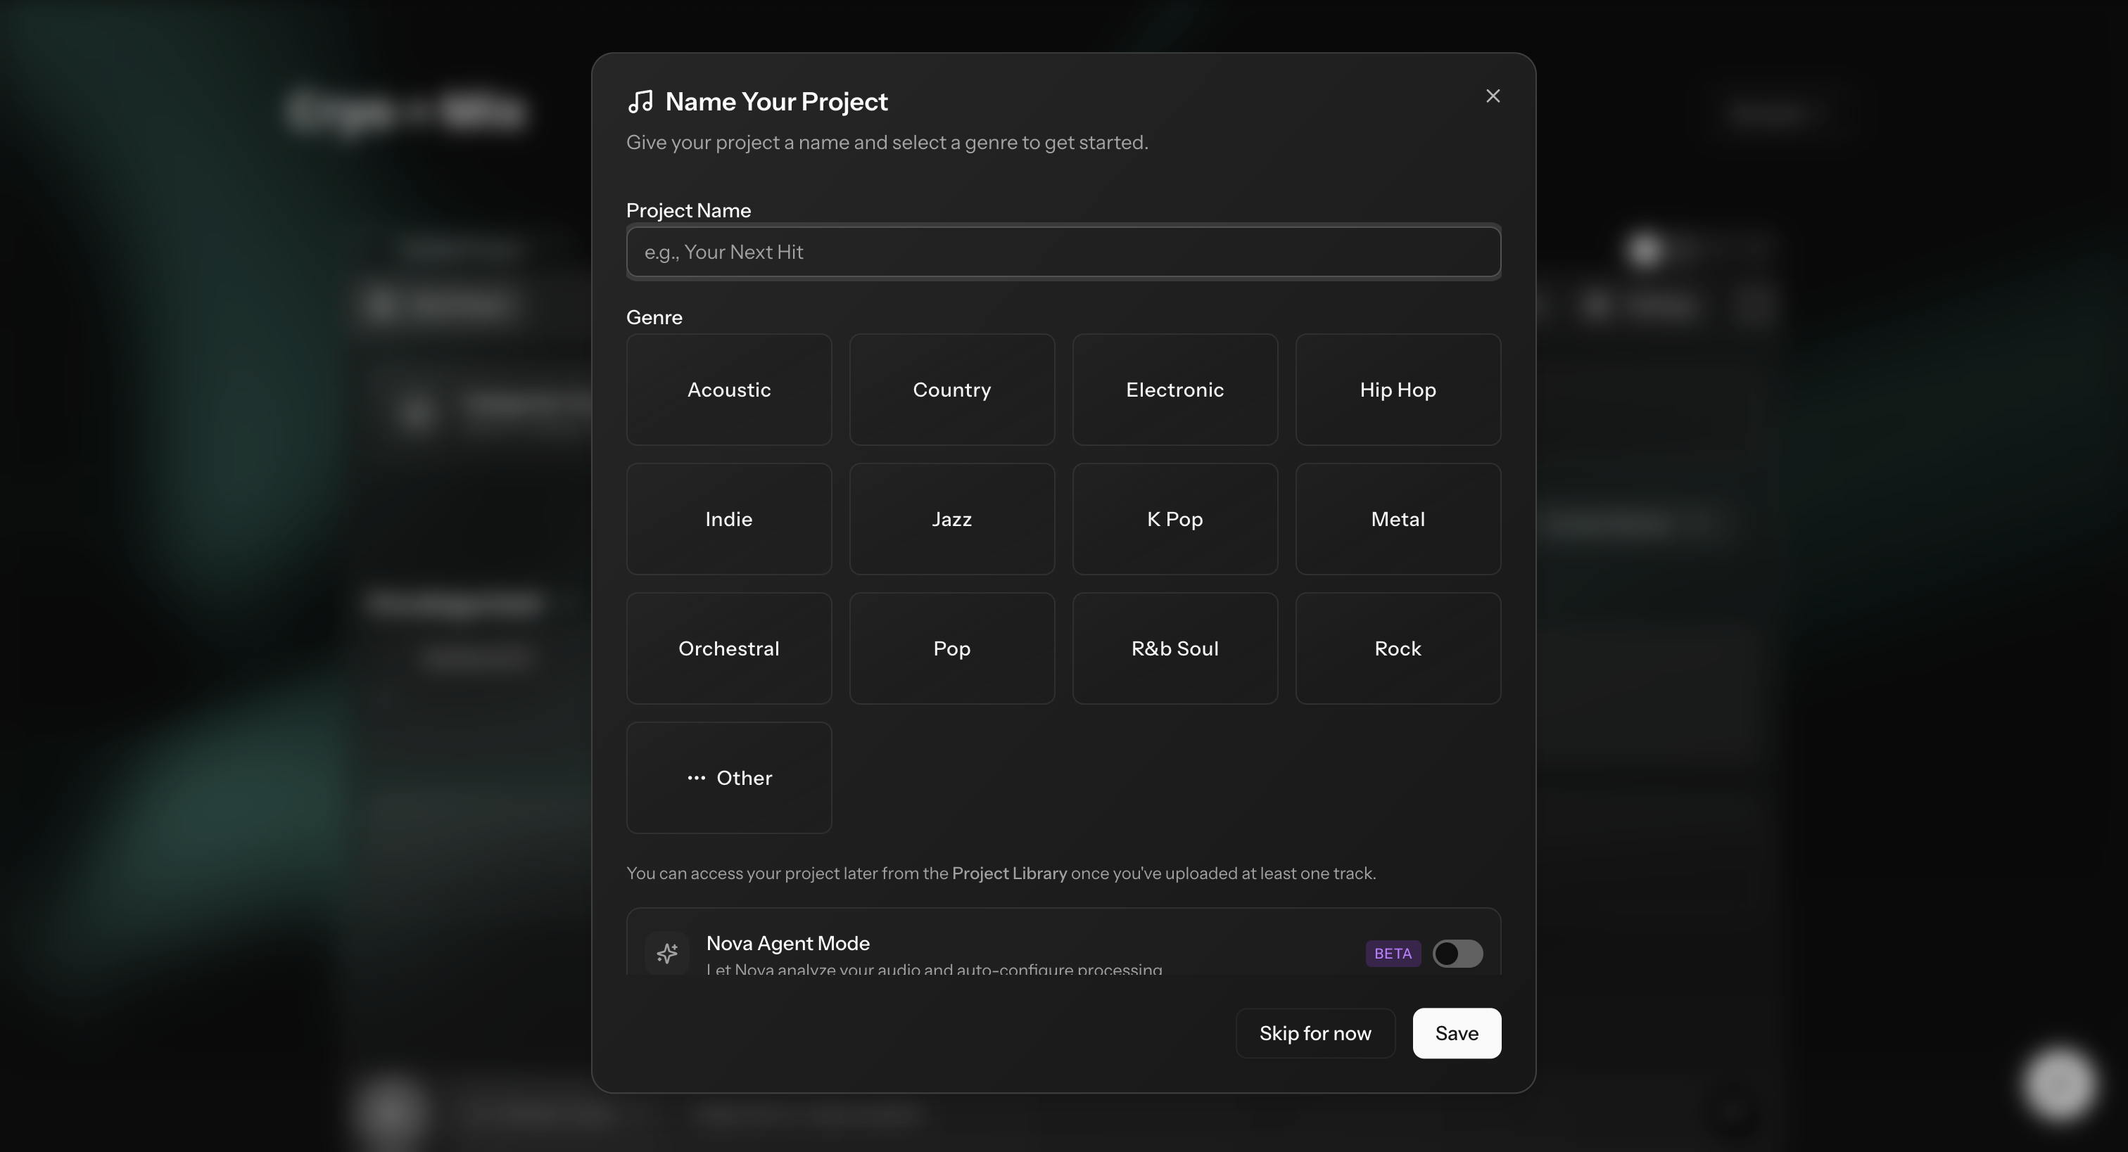
Task: Select the Acoustic genre
Action: pos(728,389)
